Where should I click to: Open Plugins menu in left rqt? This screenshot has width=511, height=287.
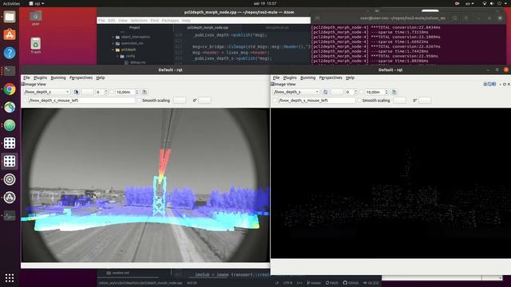(x=41, y=78)
